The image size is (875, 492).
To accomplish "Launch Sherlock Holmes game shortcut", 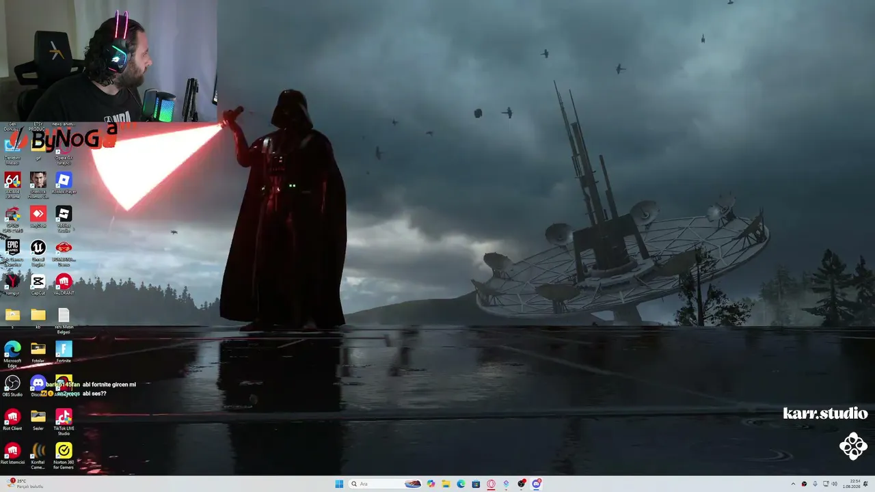I will pyautogui.click(x=38, y=184).
